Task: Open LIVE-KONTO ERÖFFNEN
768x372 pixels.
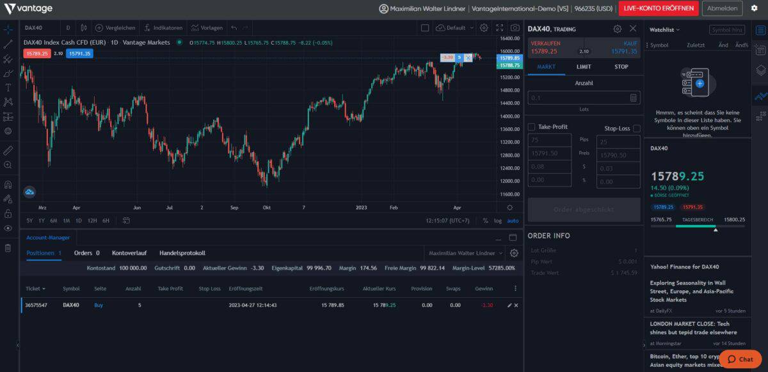Action: [x=659, y=8]
